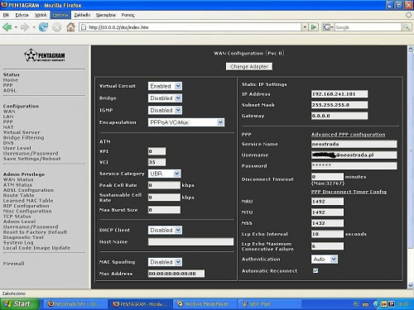The height and width of the screenshot is (310, 414).
Task: Click the Forward arrow navigation button
Action: tap(25, 27)
